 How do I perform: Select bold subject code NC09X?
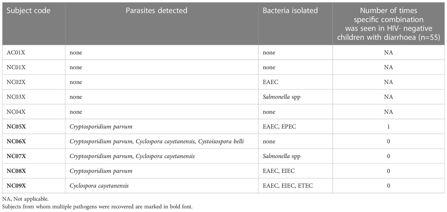click(x=16, y=186)
